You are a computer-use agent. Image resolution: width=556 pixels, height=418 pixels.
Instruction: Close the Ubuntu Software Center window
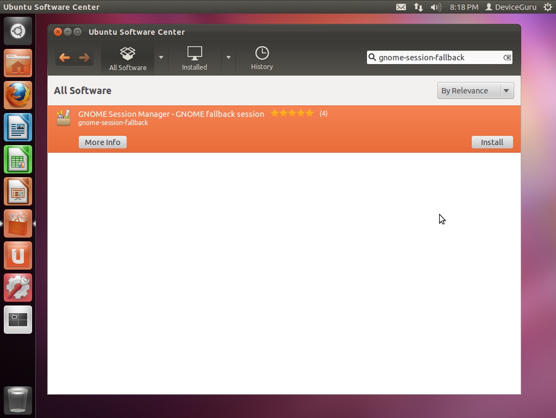coord(58,32)
